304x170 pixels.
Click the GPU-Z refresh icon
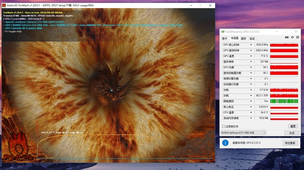pos(292,37)
